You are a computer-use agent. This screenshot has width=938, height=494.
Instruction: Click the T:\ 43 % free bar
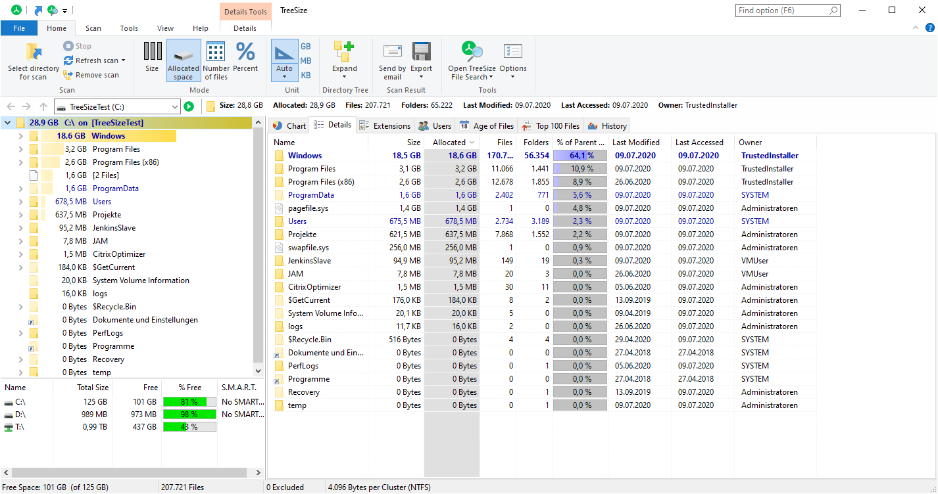tap(189, 427)
